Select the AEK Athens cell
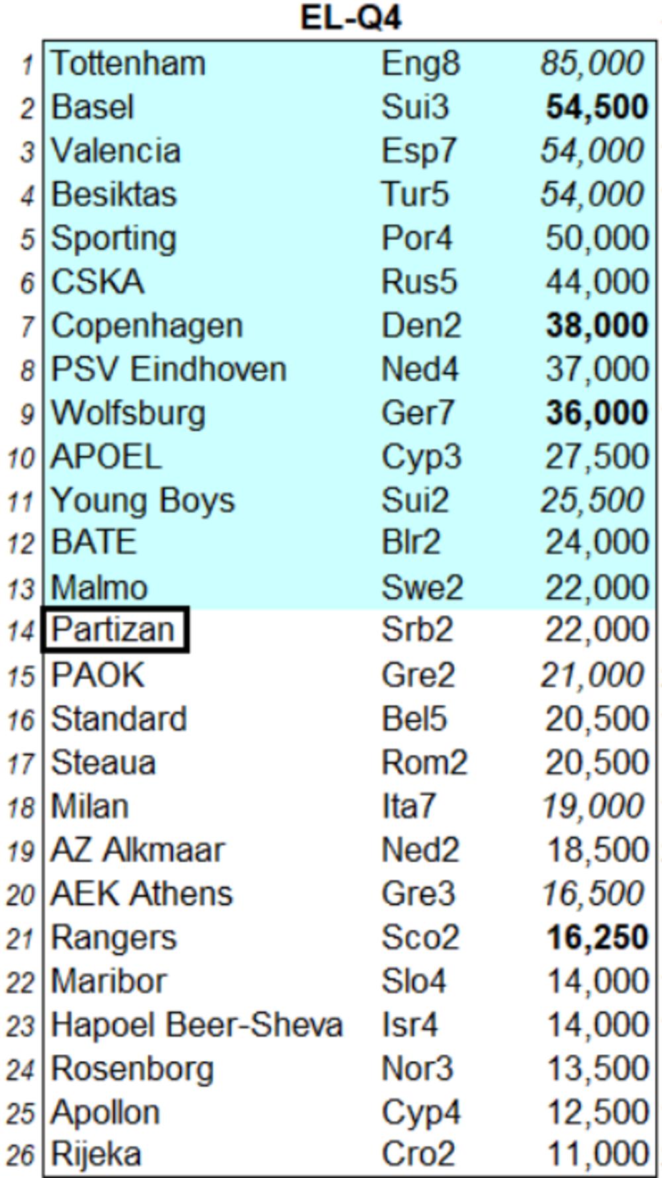Image resolution: width=662 pixels, height=1178 pixels. pyautogui.click(x=142, y=894)
